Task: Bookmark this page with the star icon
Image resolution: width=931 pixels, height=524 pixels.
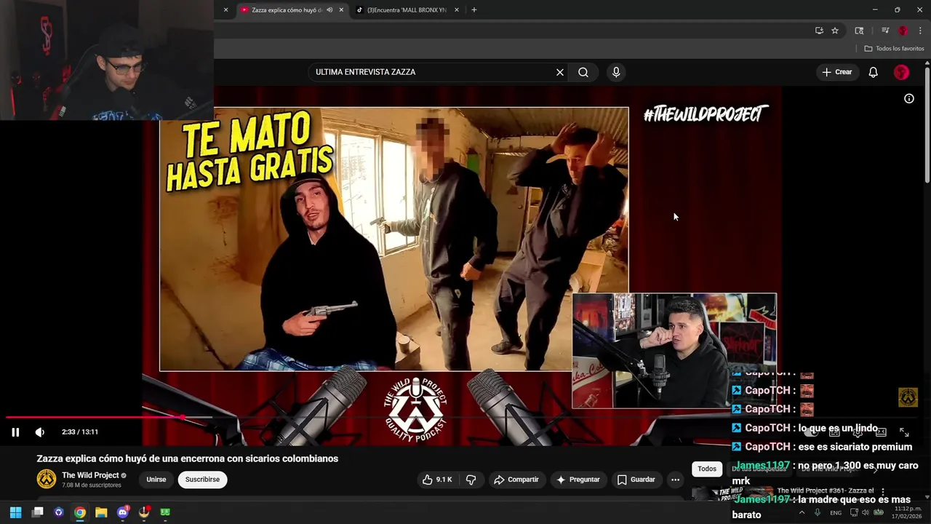Action: point(835,31)
